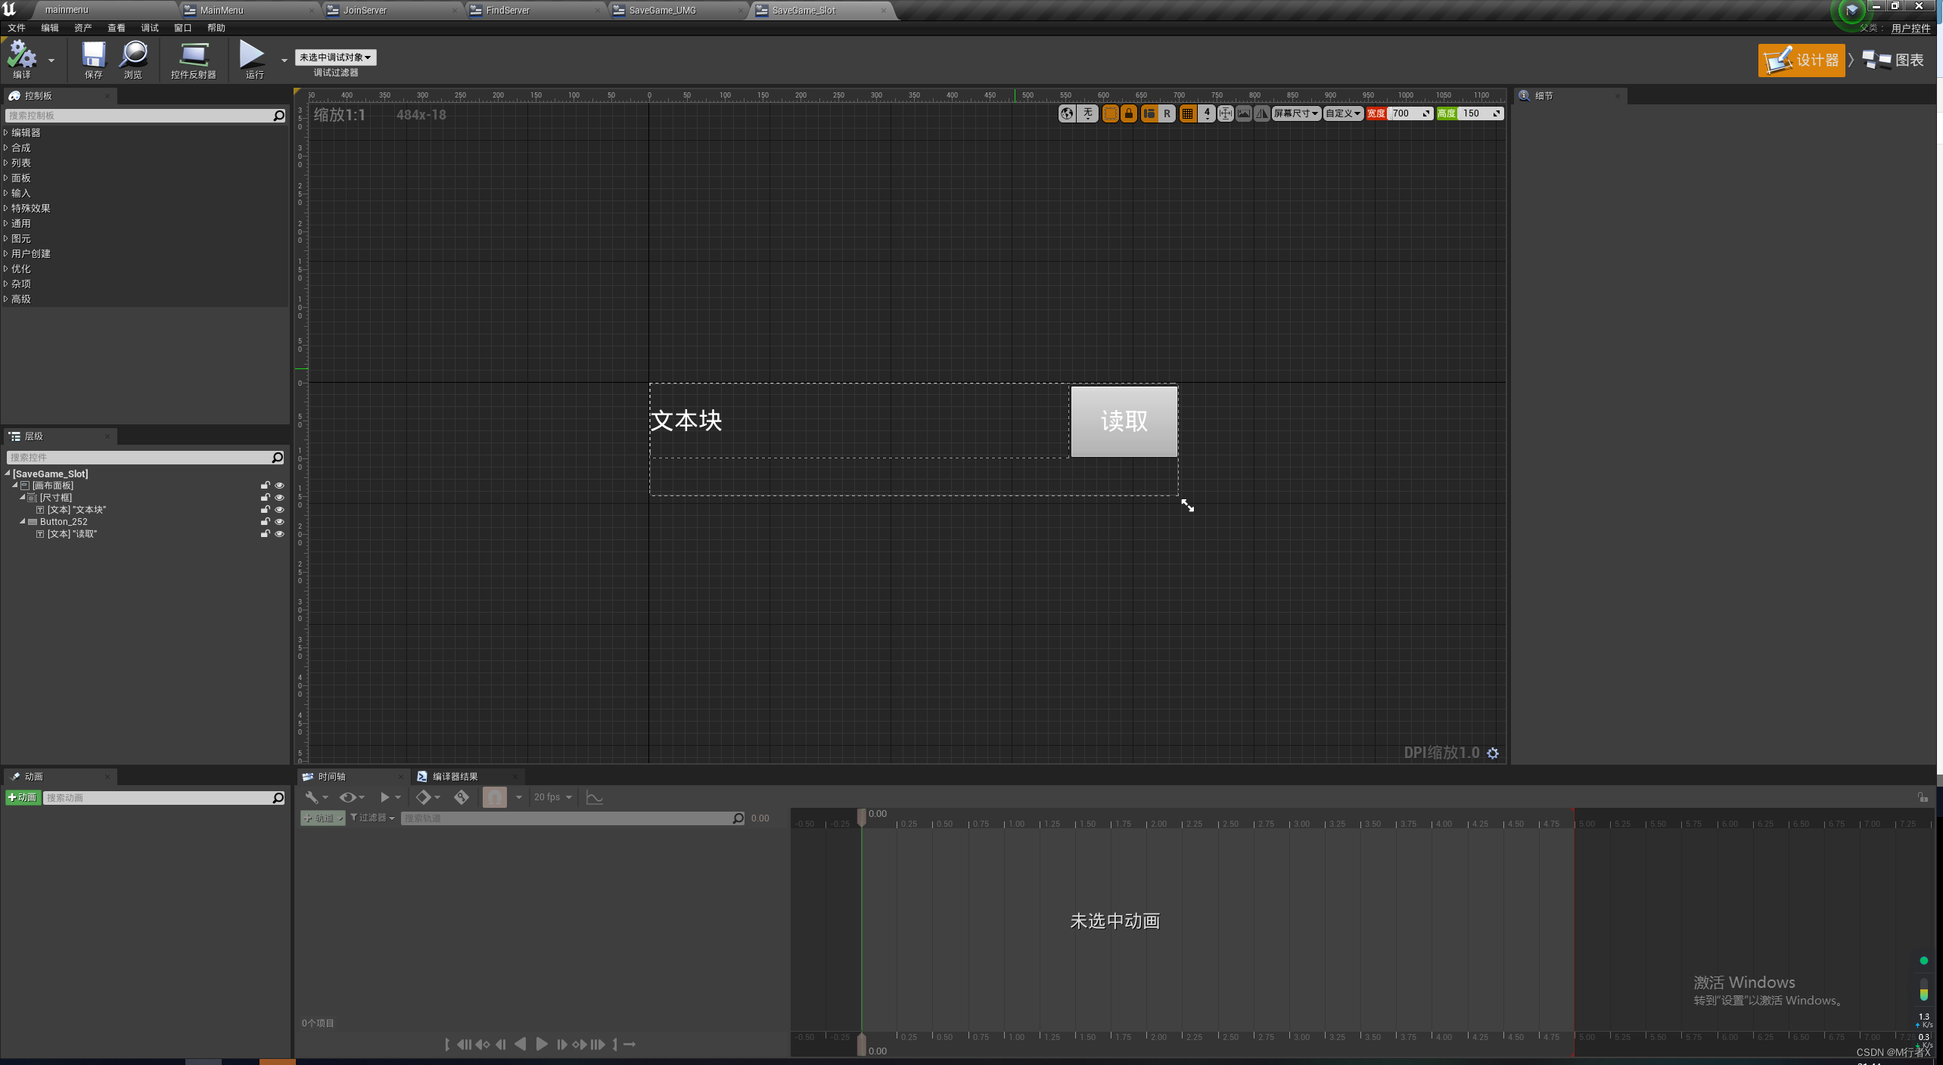Toggle lock icon for 尺寸框 row
The width and height of the screenshot is (1943, 1065).
(265, 498)
